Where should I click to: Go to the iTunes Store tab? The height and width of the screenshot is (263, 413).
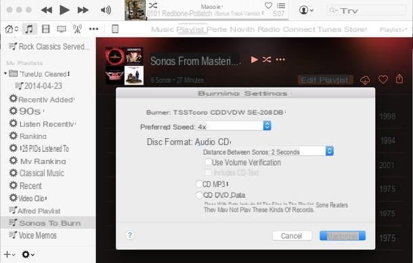click(x=342, y=29)
